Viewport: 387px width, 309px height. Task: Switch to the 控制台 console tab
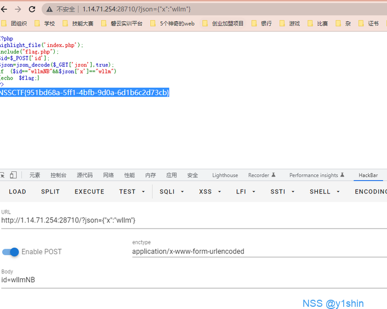[x=58, y=175]
